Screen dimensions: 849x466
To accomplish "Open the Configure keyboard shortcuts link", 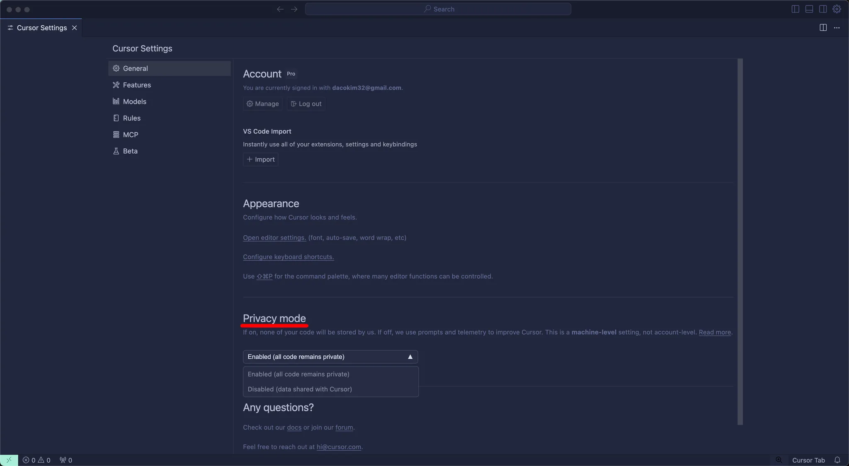I will pos(288,257).
